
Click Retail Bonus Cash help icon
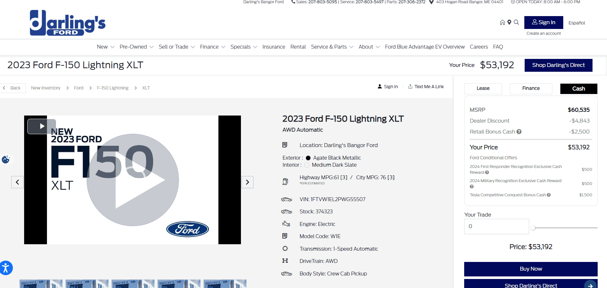pyautogui.click(x=519, y=132)
